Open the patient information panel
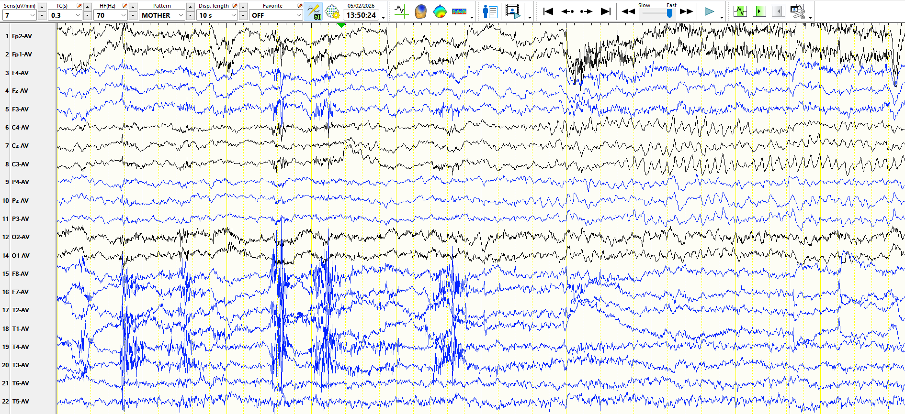 point(490,11)
